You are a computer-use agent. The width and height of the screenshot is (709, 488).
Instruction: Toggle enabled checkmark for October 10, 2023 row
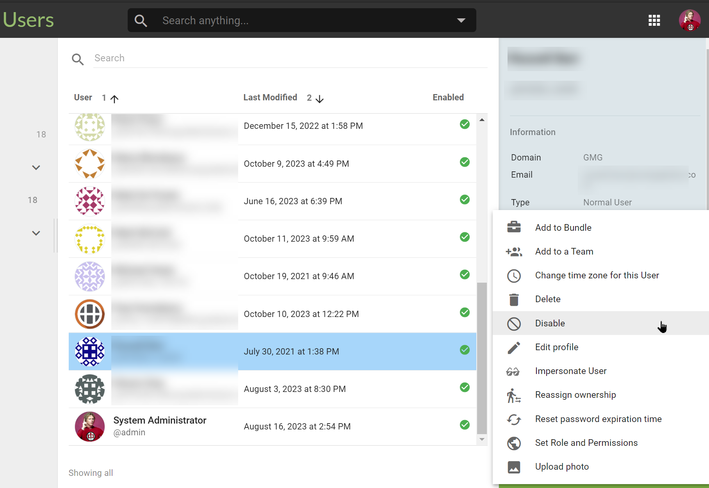coord(465,312)
